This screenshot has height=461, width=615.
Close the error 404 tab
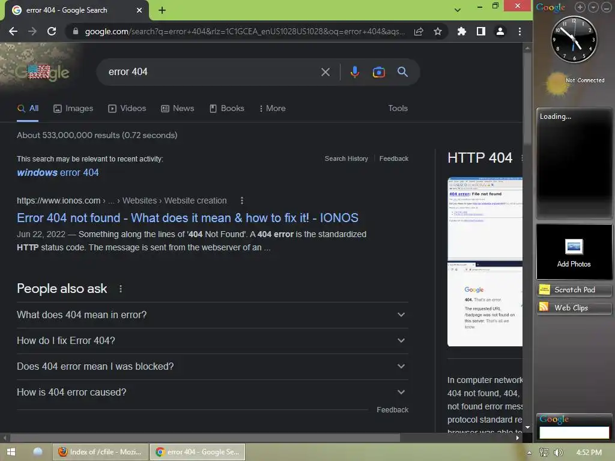click(139, 10)
